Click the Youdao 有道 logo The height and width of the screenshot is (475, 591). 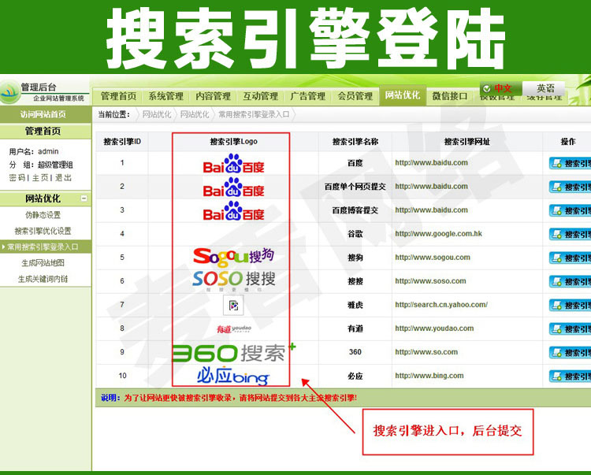click(x=233, y=328)
